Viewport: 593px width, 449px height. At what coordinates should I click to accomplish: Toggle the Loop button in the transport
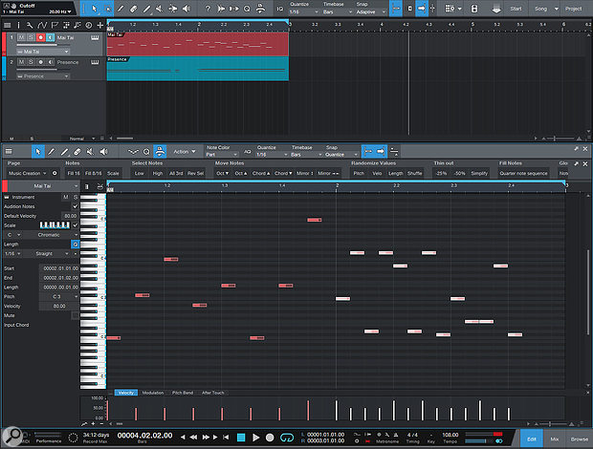(x=287, y=438)
